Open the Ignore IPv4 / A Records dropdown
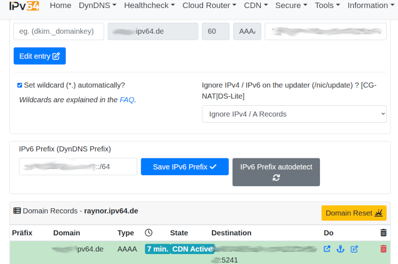This screenshot has width=398, height=264. pyautogui.click(x=294, y=114)
